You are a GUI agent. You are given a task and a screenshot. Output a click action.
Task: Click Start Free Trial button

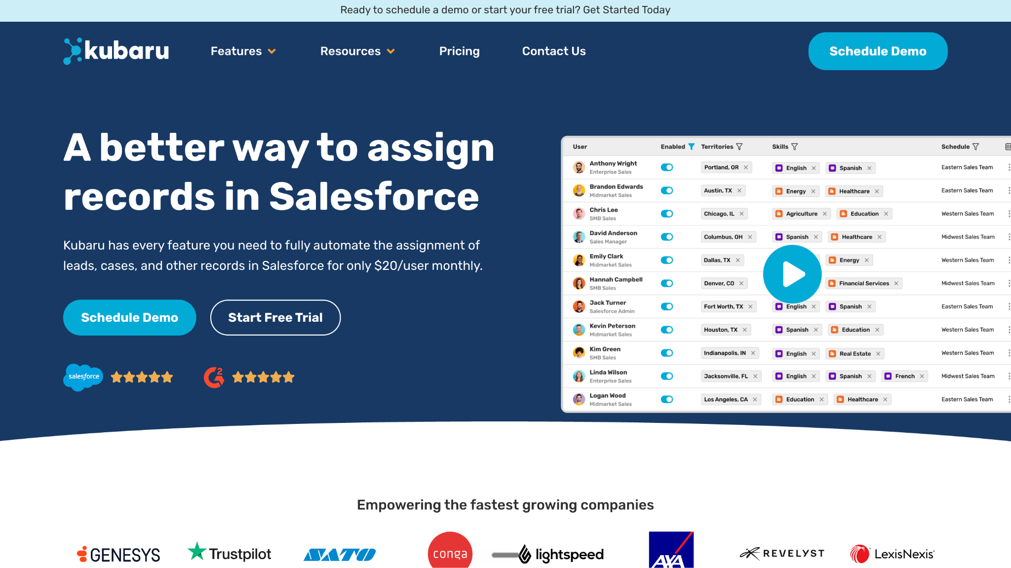(x=275, y=317)
